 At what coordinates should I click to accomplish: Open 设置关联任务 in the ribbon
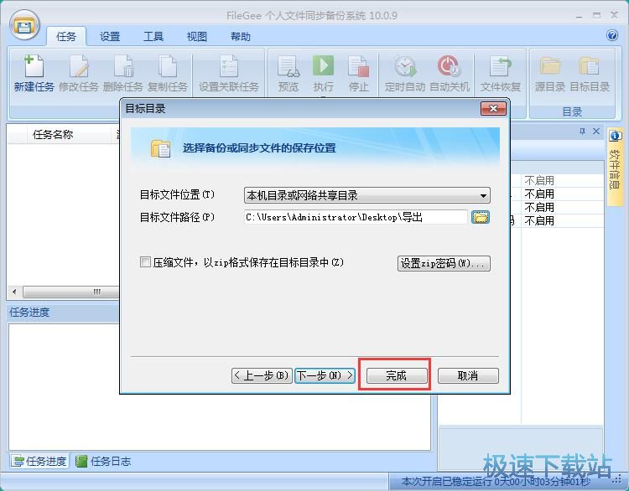[x=229, y=75]
